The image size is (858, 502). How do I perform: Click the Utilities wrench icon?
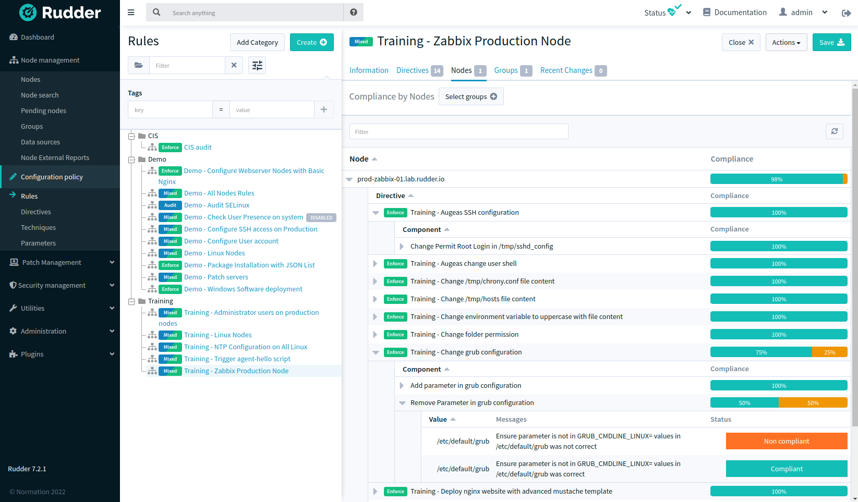pos(14,308)
